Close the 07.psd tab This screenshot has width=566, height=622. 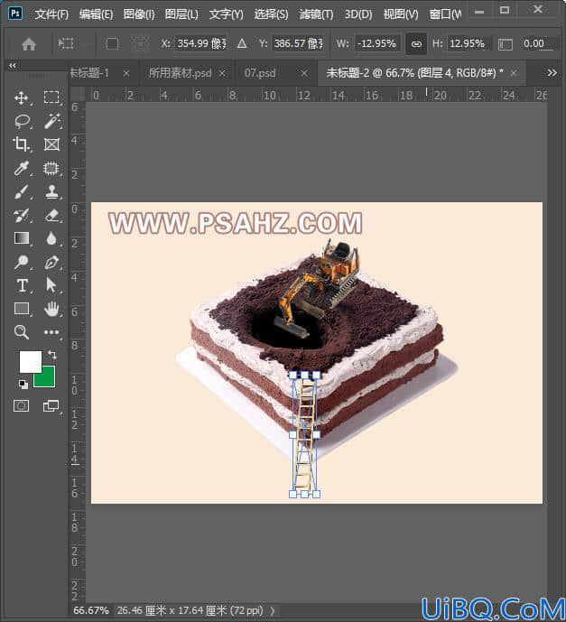click(x=304, y=73)
